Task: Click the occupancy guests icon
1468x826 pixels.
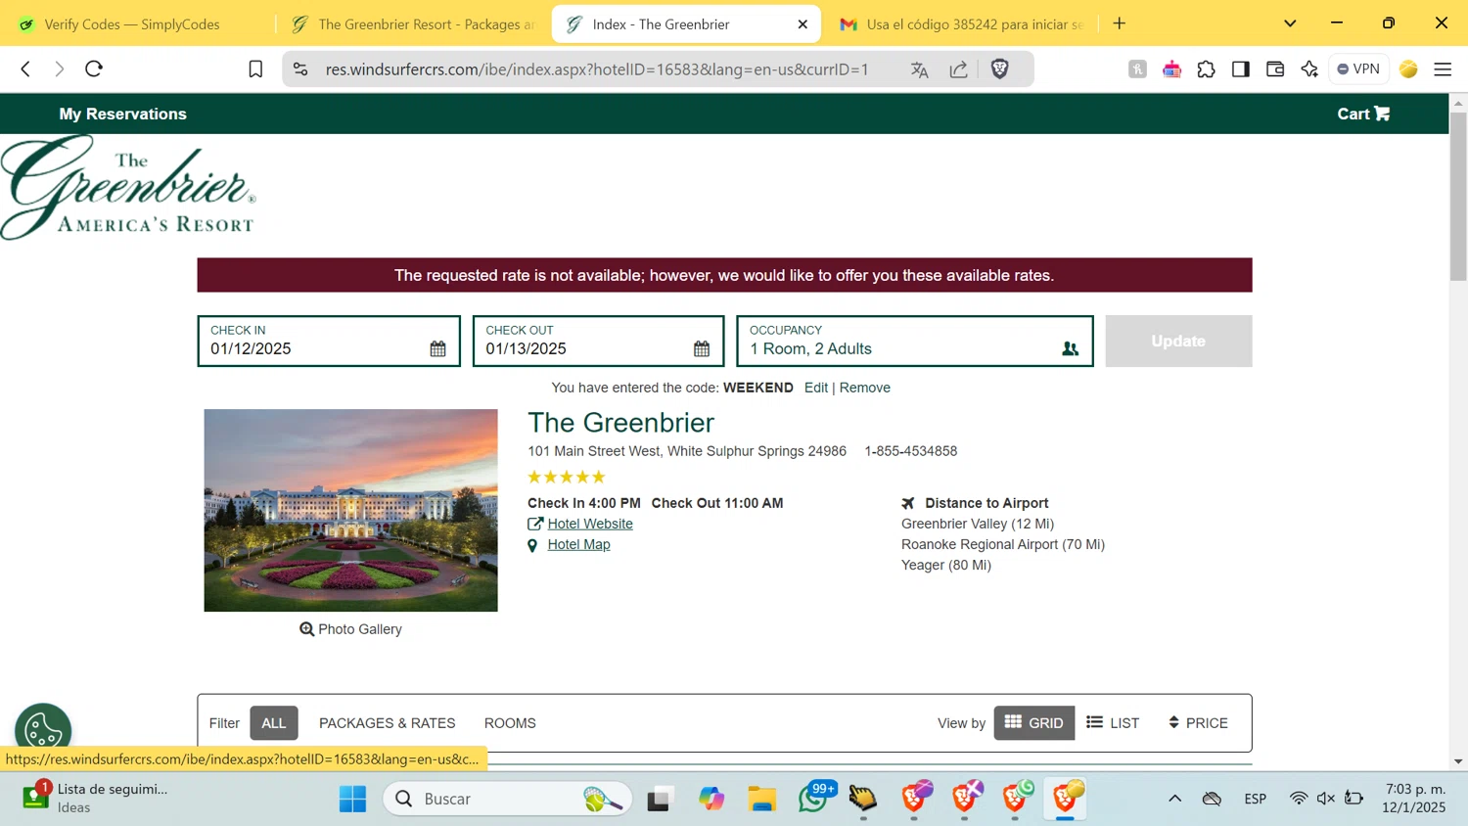Action: [x=1070, y=349]
